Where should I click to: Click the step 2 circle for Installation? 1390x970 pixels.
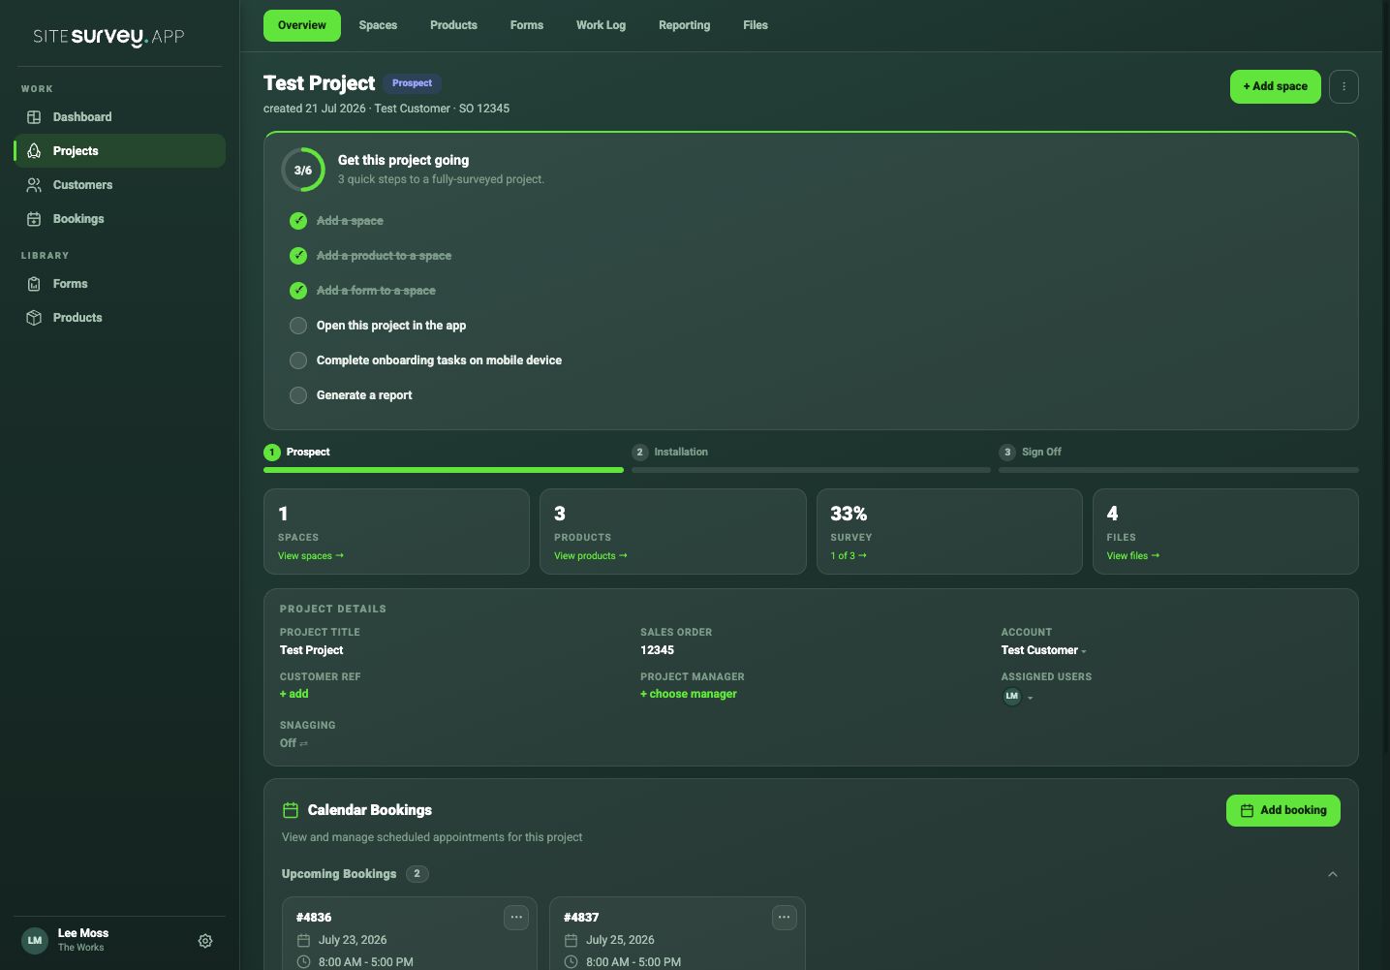[639, 453]
